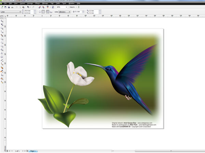Go to the previous page button

pos(12,151)
